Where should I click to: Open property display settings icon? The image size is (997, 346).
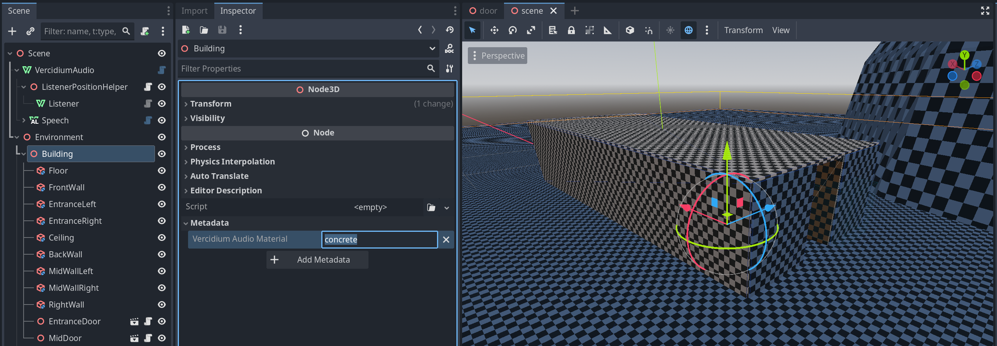point(449,69)
